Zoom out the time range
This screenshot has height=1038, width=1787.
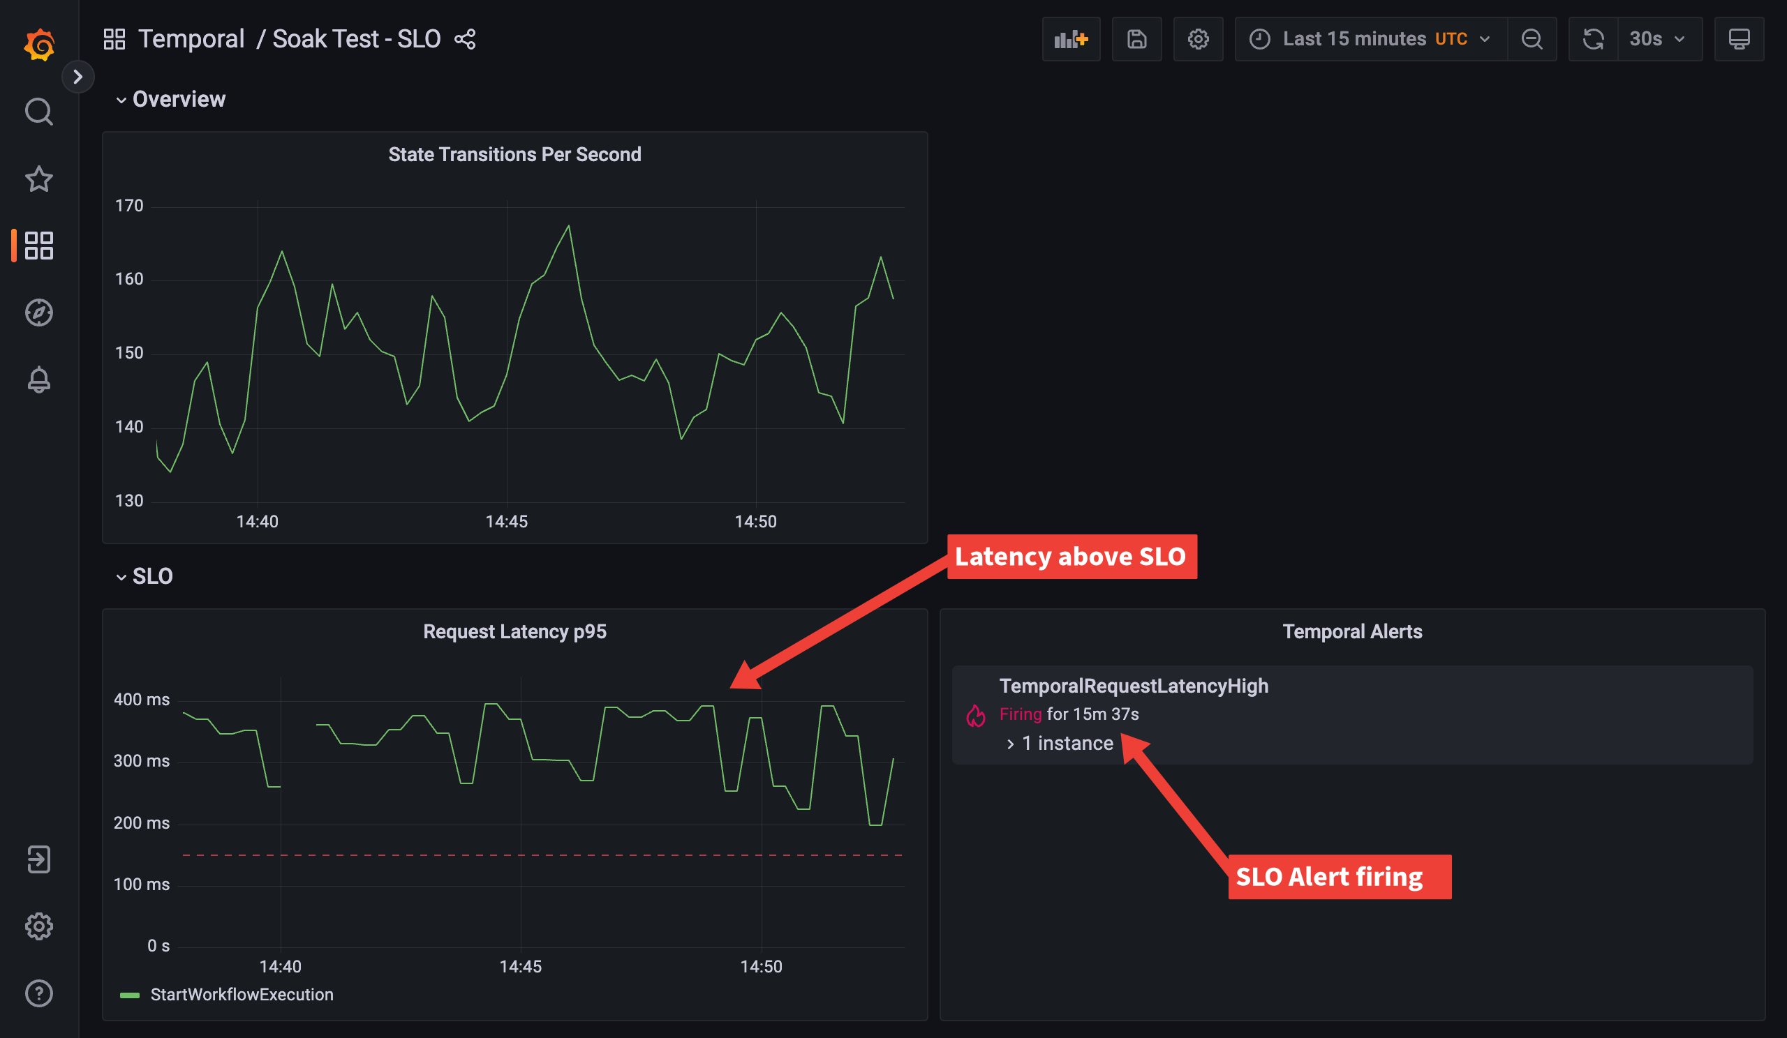click(1532, 39)
